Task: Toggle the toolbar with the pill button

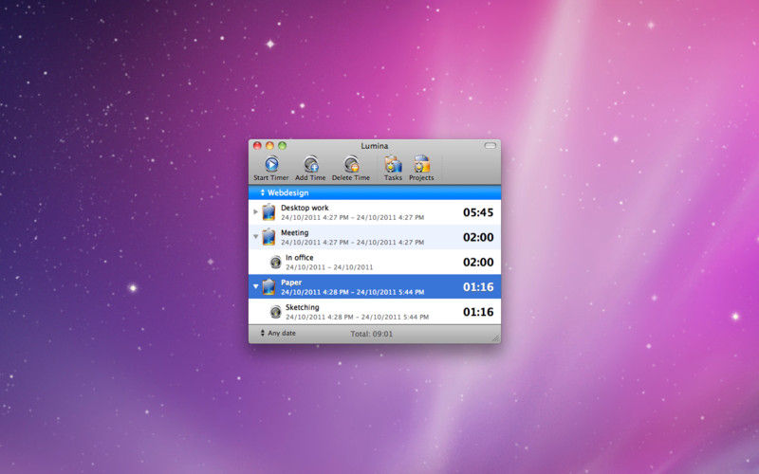Action: 491,146
